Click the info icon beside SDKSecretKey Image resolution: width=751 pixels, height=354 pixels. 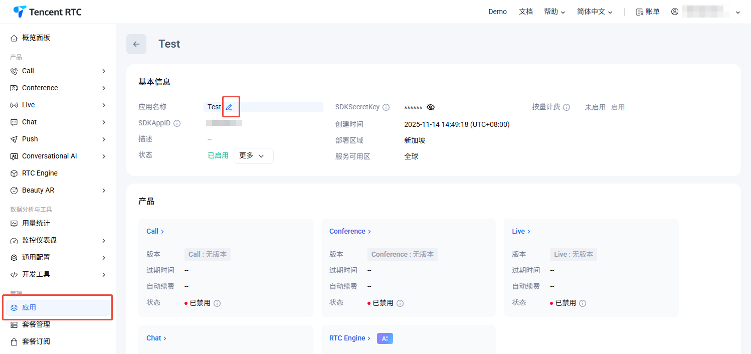(386, 107)
